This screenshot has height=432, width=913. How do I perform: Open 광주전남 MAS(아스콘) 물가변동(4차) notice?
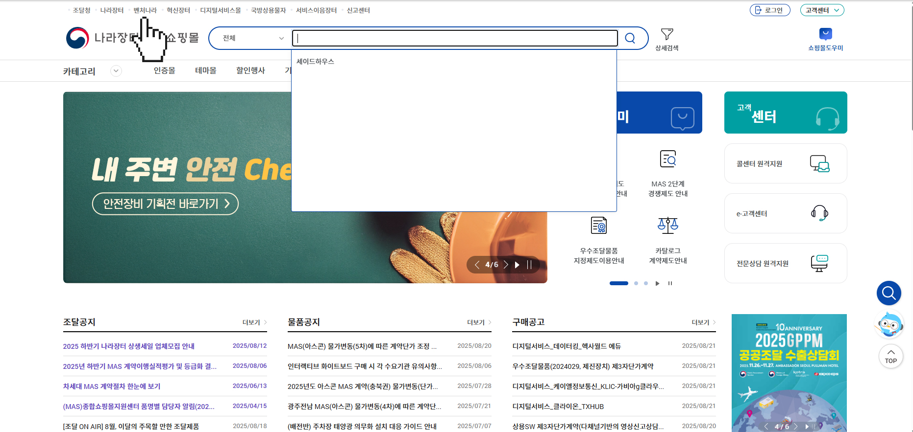[x=364, y=407]
